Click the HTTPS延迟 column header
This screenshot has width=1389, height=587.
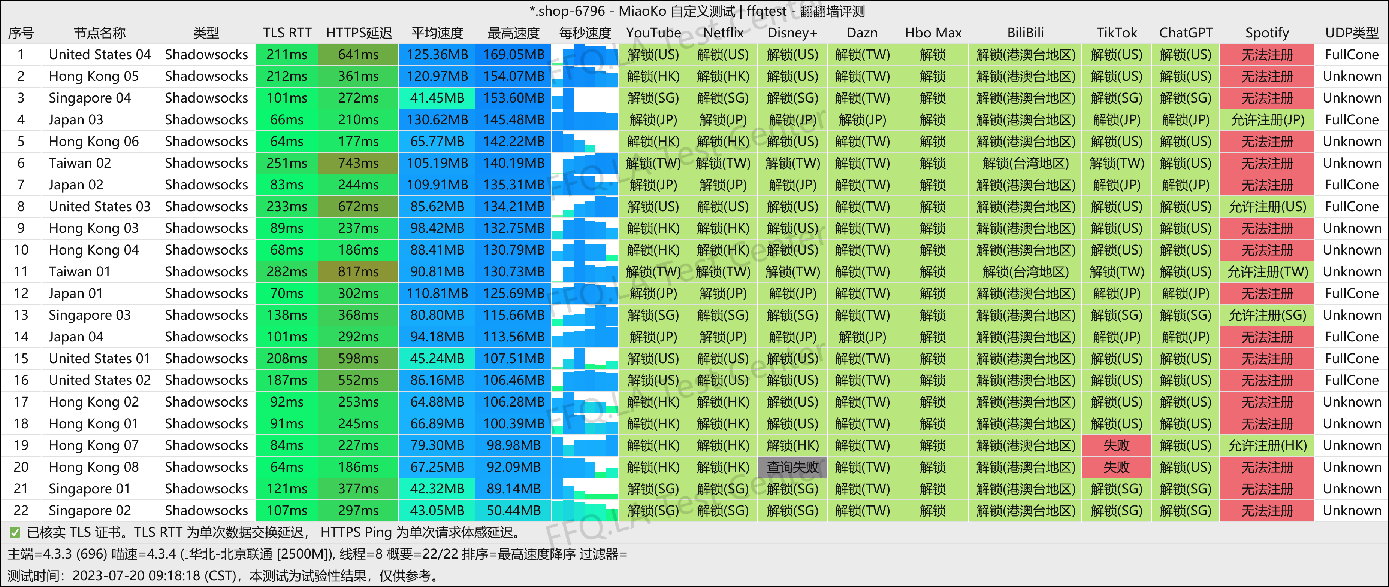click(359, 33)
